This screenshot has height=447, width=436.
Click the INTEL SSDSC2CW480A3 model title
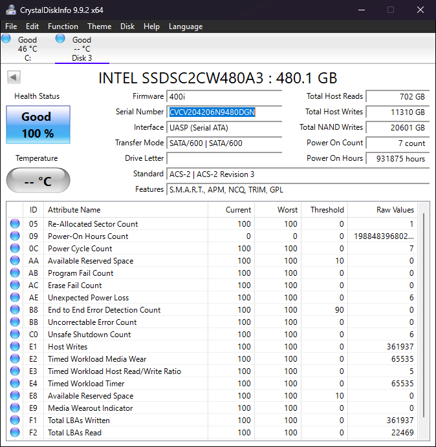coord(218,78)
